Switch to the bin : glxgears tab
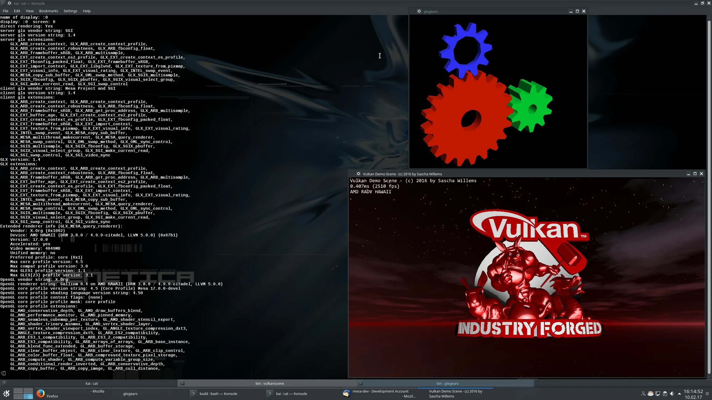 pos(447,383)
